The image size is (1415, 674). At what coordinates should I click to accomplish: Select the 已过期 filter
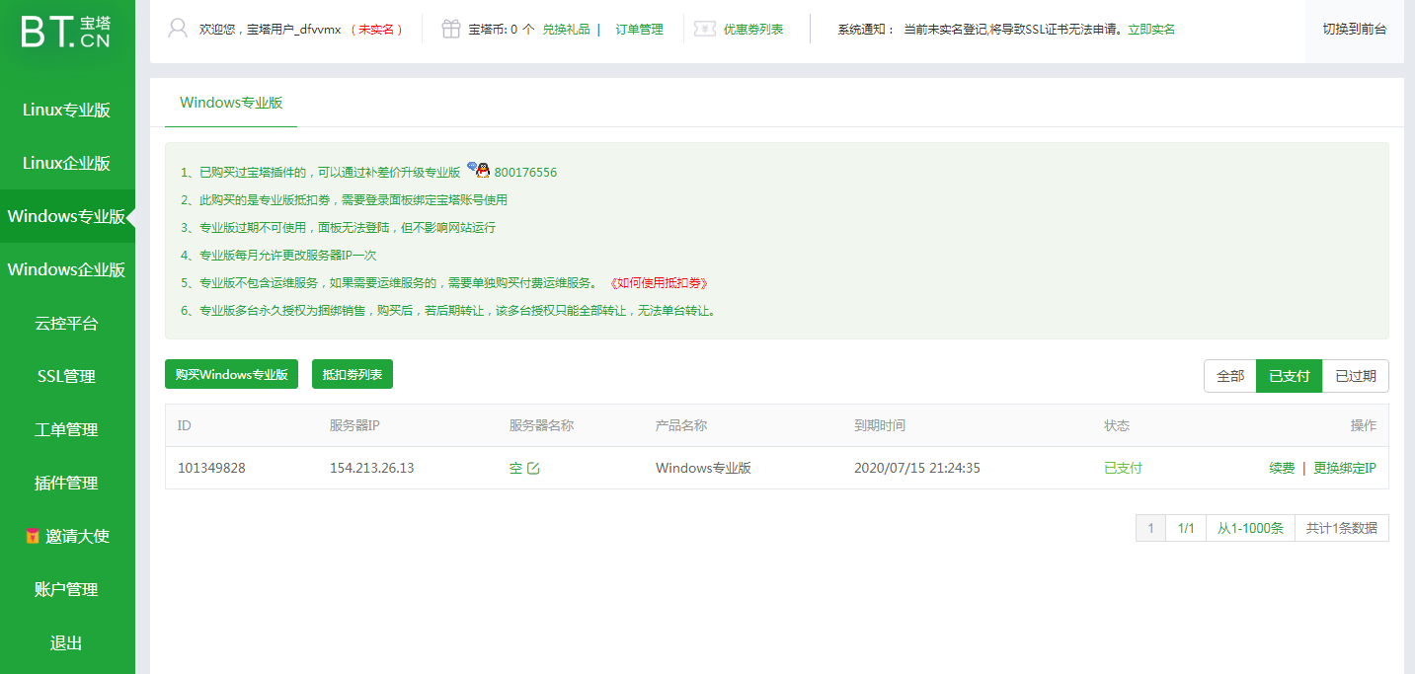coord(1356,376)
